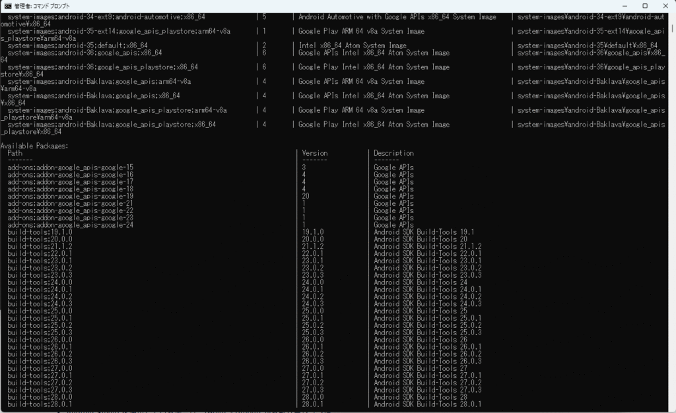Select the path 'build-tools;26.0.1'
The width and height of the screenshot is (676, 413).
40,346
